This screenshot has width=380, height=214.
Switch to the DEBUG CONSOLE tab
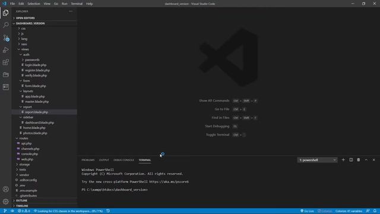tap(123, 160)
